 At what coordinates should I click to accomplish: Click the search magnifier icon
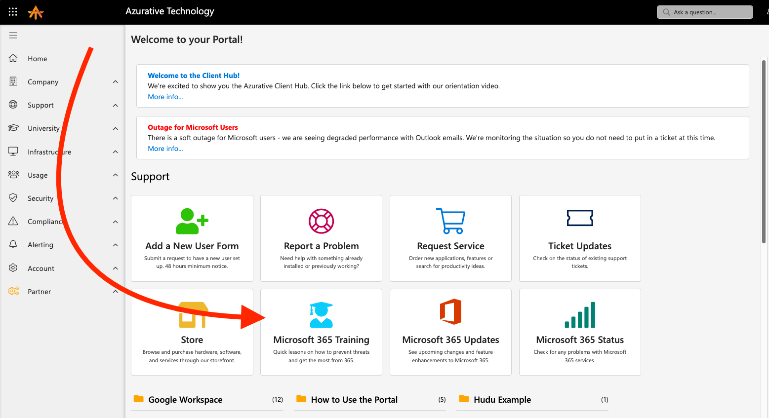pos(666,12)
